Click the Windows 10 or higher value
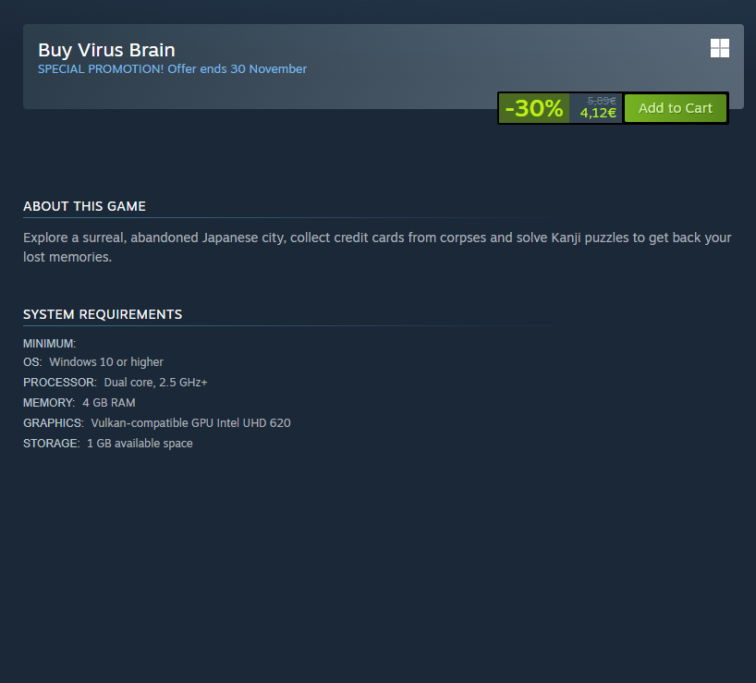Viewport: 756px width, 683px height. (106, 362)
